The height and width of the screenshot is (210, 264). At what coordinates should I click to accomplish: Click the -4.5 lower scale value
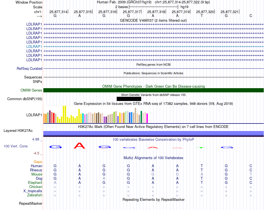(x=36, y=153)
